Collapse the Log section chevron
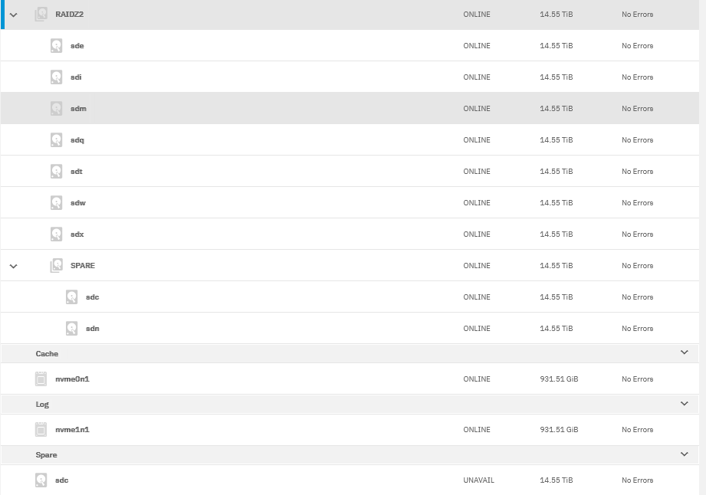 pyautogui.click(x=685, y=403)
